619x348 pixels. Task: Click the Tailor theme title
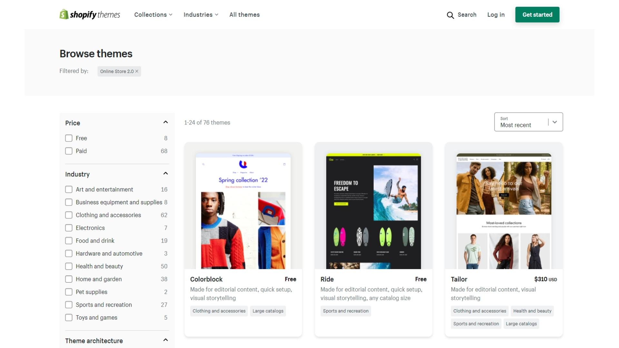click(459, 279)
